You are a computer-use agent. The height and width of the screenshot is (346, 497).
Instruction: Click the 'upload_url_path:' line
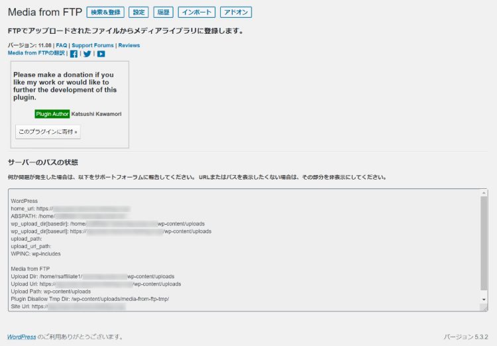pos(30,247)
